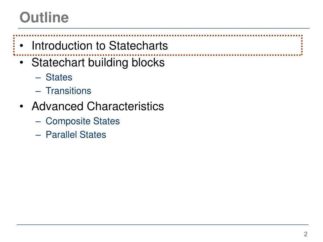This screenshot has height=242, width=323.
Task: Select the dotted highlight box's right border
Action: click(302, 45)
